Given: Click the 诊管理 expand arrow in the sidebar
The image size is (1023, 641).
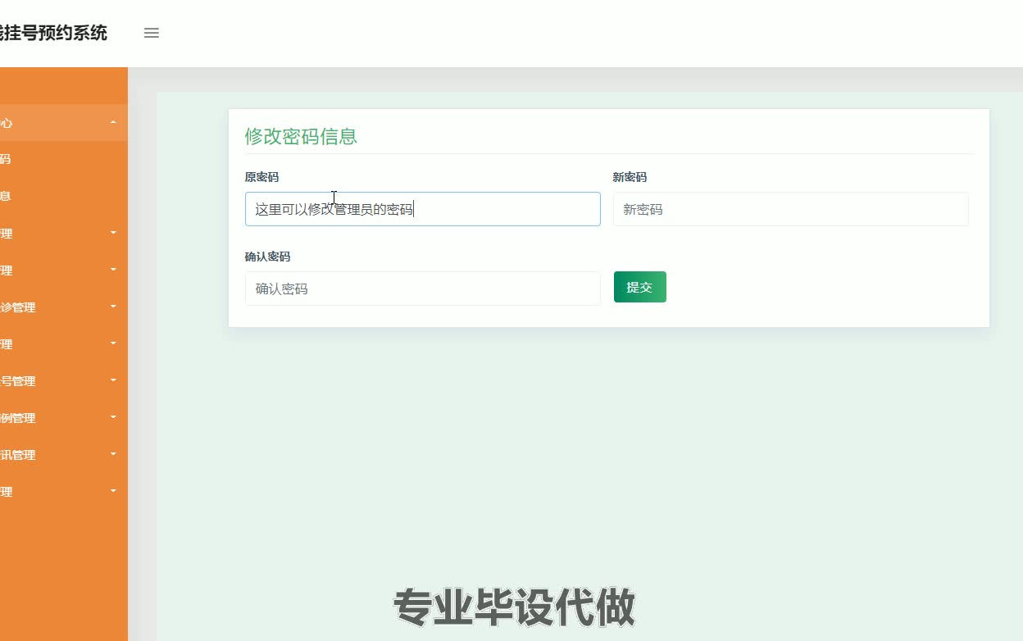Looking at the screenshot, I should 112,307.
